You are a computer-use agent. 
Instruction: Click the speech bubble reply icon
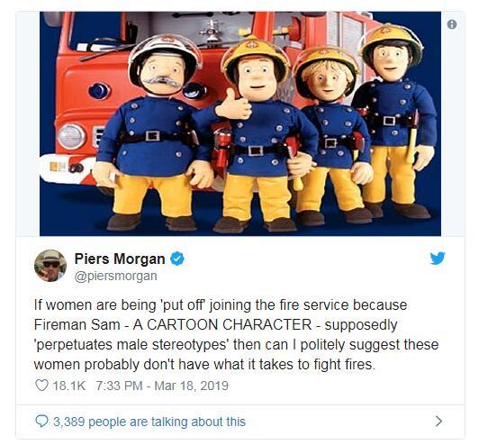[x=41, y=421]
